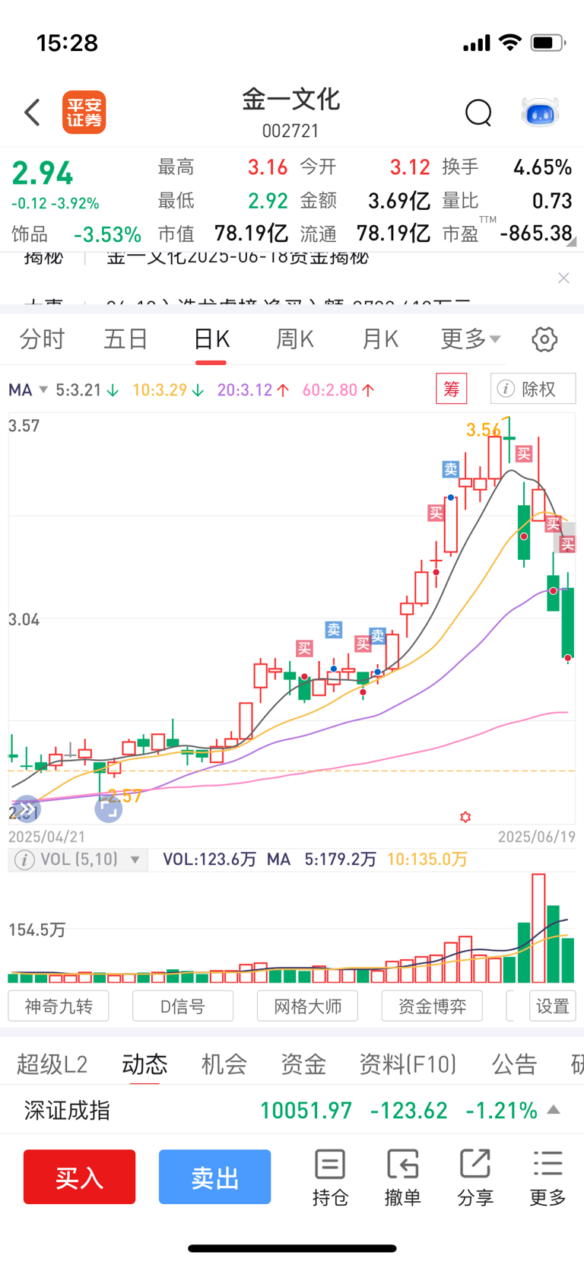Select the 日K chart tab
This screenshot has width=584, height=1265.
pyautogui.click(x=211, y=338)
